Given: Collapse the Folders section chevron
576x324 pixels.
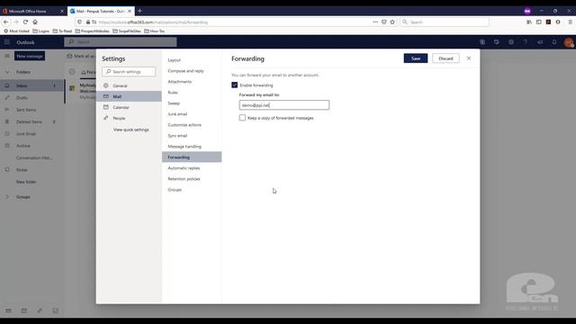Looking at the screenshot, I should coord(7,72).
